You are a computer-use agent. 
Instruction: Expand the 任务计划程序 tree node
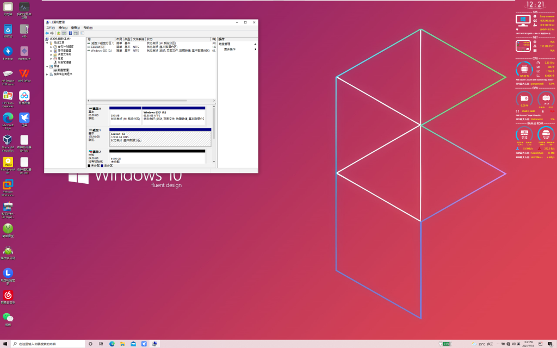(51, 47)
